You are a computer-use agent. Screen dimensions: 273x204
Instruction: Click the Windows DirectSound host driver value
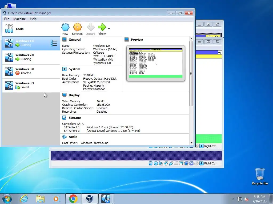click(94, 143)
